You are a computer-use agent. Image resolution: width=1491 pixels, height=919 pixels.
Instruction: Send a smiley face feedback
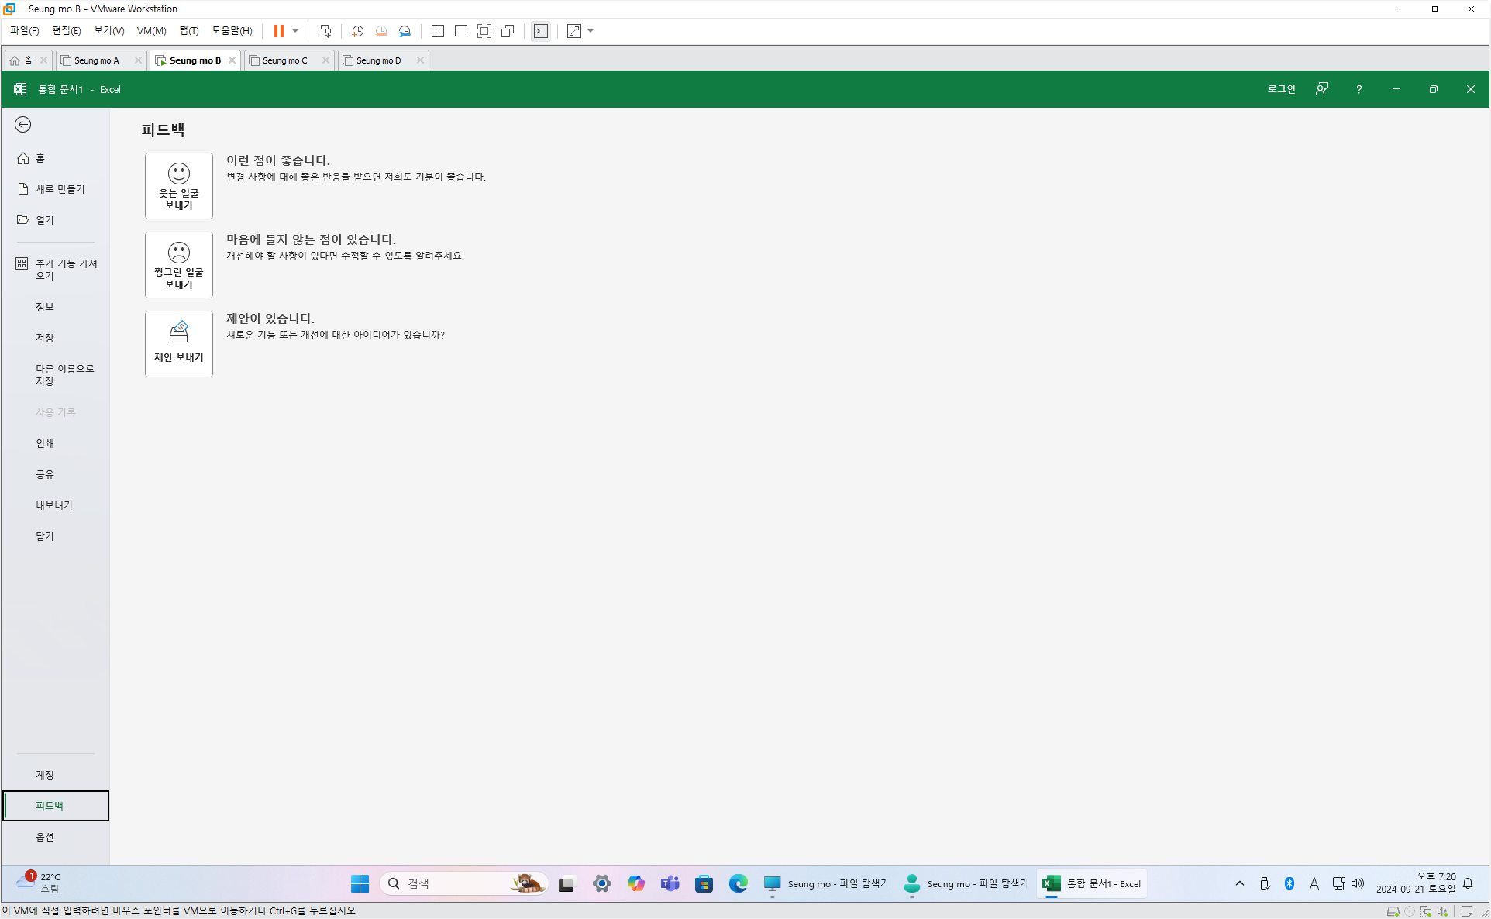click(178, 186)
